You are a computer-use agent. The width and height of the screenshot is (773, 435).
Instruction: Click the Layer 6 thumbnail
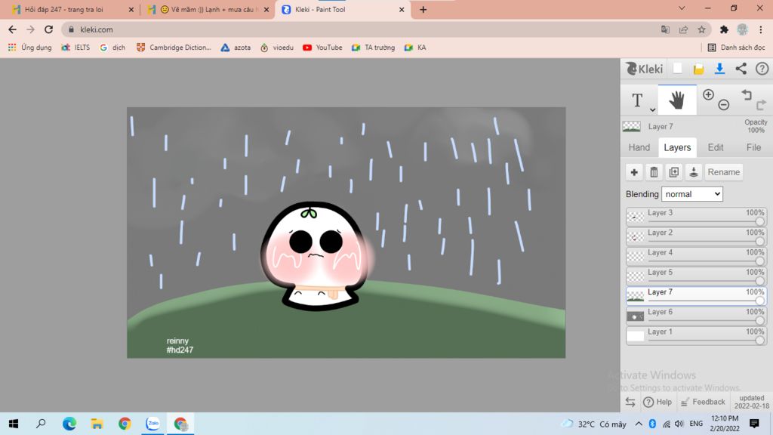(635, 316)
